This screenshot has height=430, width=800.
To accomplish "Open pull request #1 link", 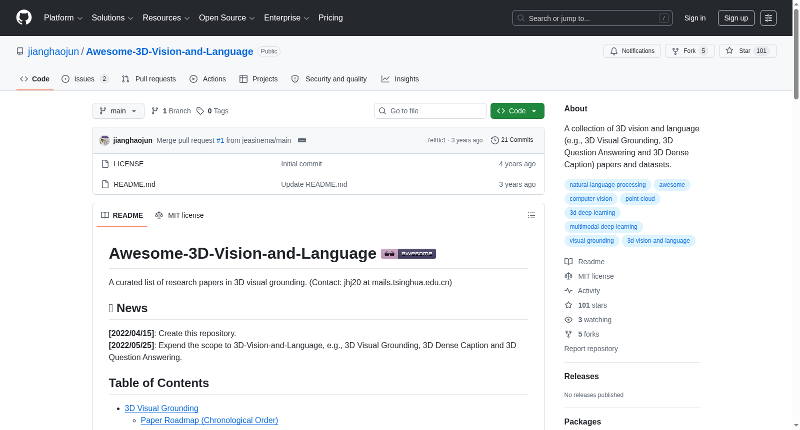I will click(220, 140).
